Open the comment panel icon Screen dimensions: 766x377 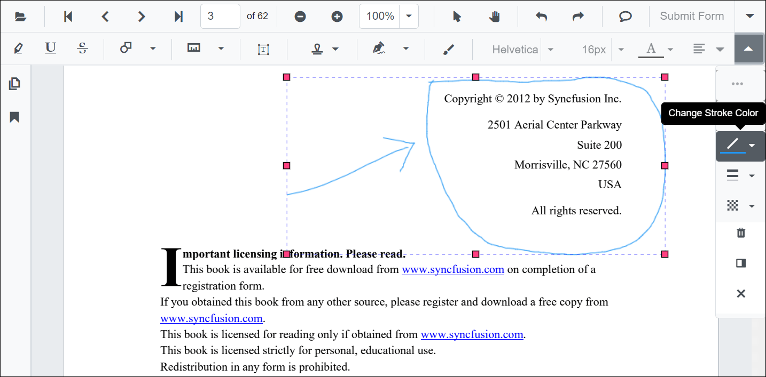point(625,17)
